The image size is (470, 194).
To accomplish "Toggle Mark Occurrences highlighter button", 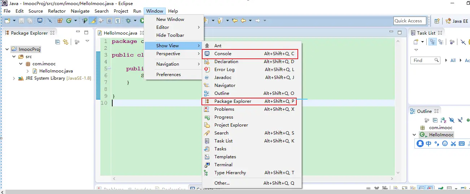I will click(x=93, y=21).
